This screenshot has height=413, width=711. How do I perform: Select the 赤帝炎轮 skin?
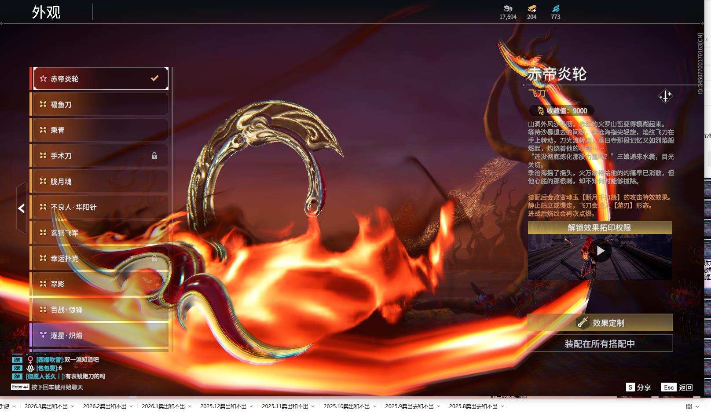(x=100, y=79)
